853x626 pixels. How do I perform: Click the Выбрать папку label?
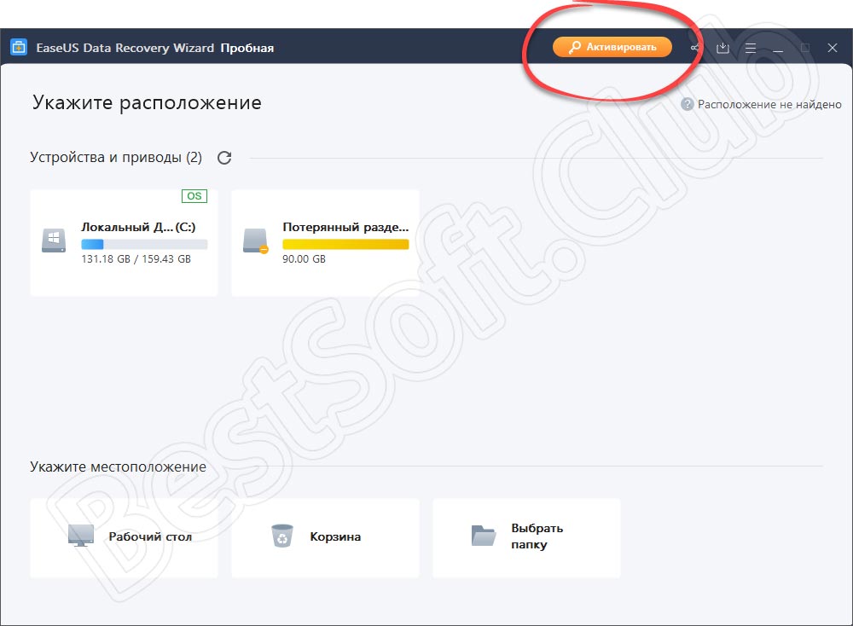point(537,536)
